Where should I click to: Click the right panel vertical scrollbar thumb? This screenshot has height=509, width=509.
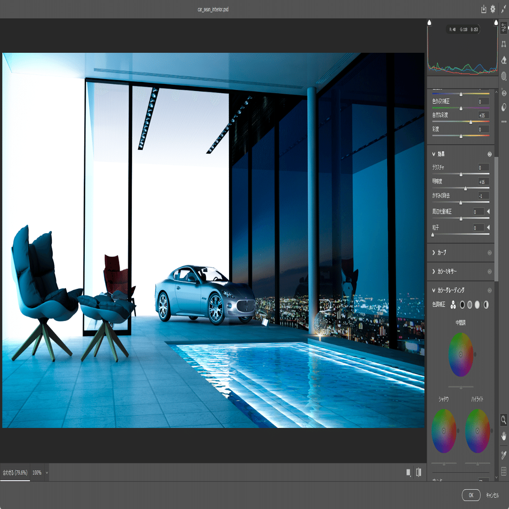coord(496,219)
